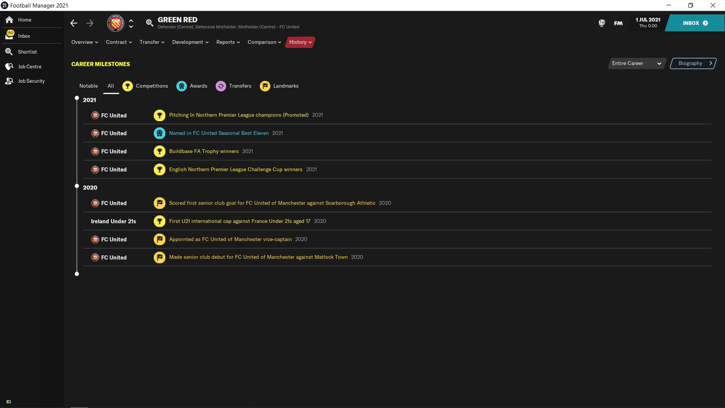Click trophy icon for Challenge Cup winners row

click(160, 169)
